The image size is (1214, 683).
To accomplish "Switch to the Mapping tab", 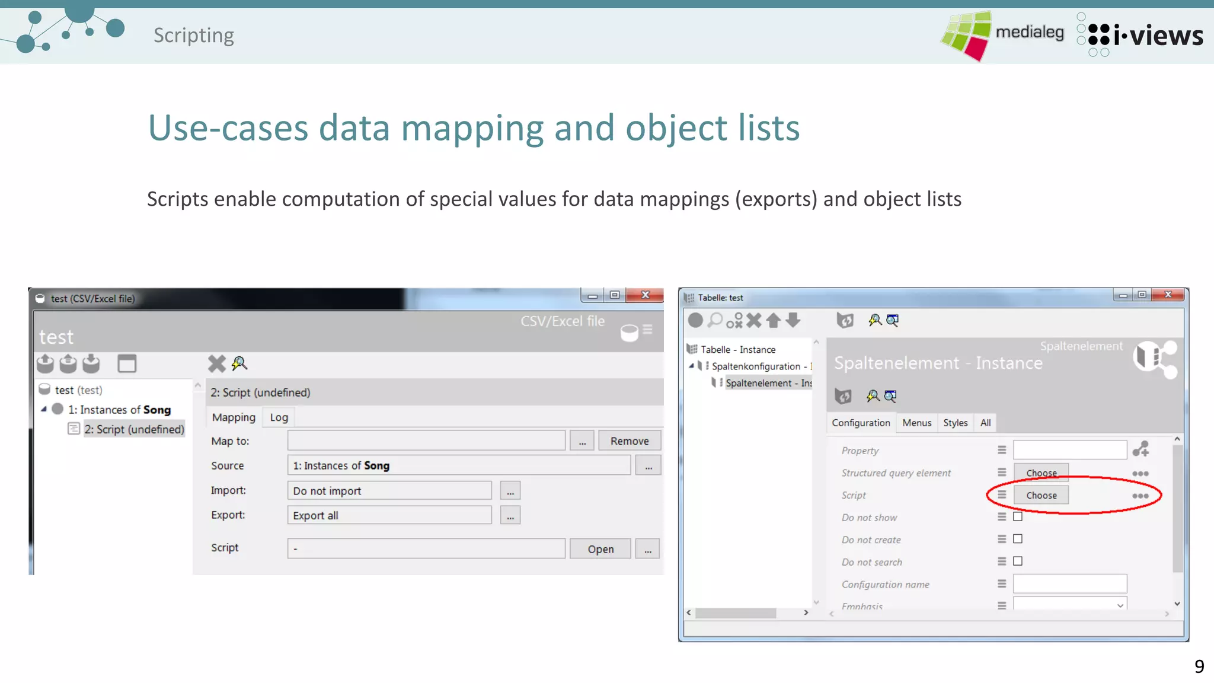I will [234, 417].
